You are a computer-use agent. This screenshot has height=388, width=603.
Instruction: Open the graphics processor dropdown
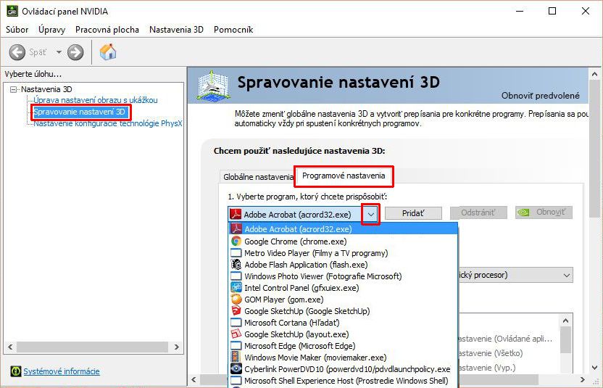(516, 275)
